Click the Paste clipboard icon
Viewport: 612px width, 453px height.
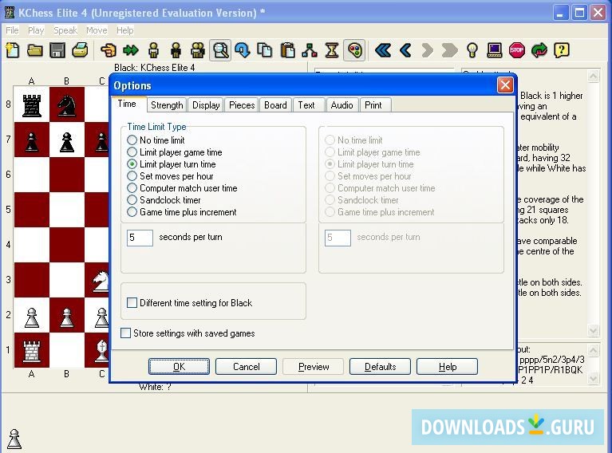click(288, 50)
